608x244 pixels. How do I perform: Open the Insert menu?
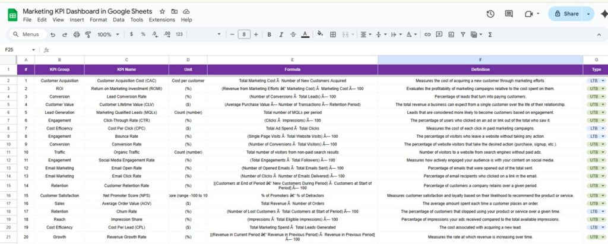click(x=77, y=20)
